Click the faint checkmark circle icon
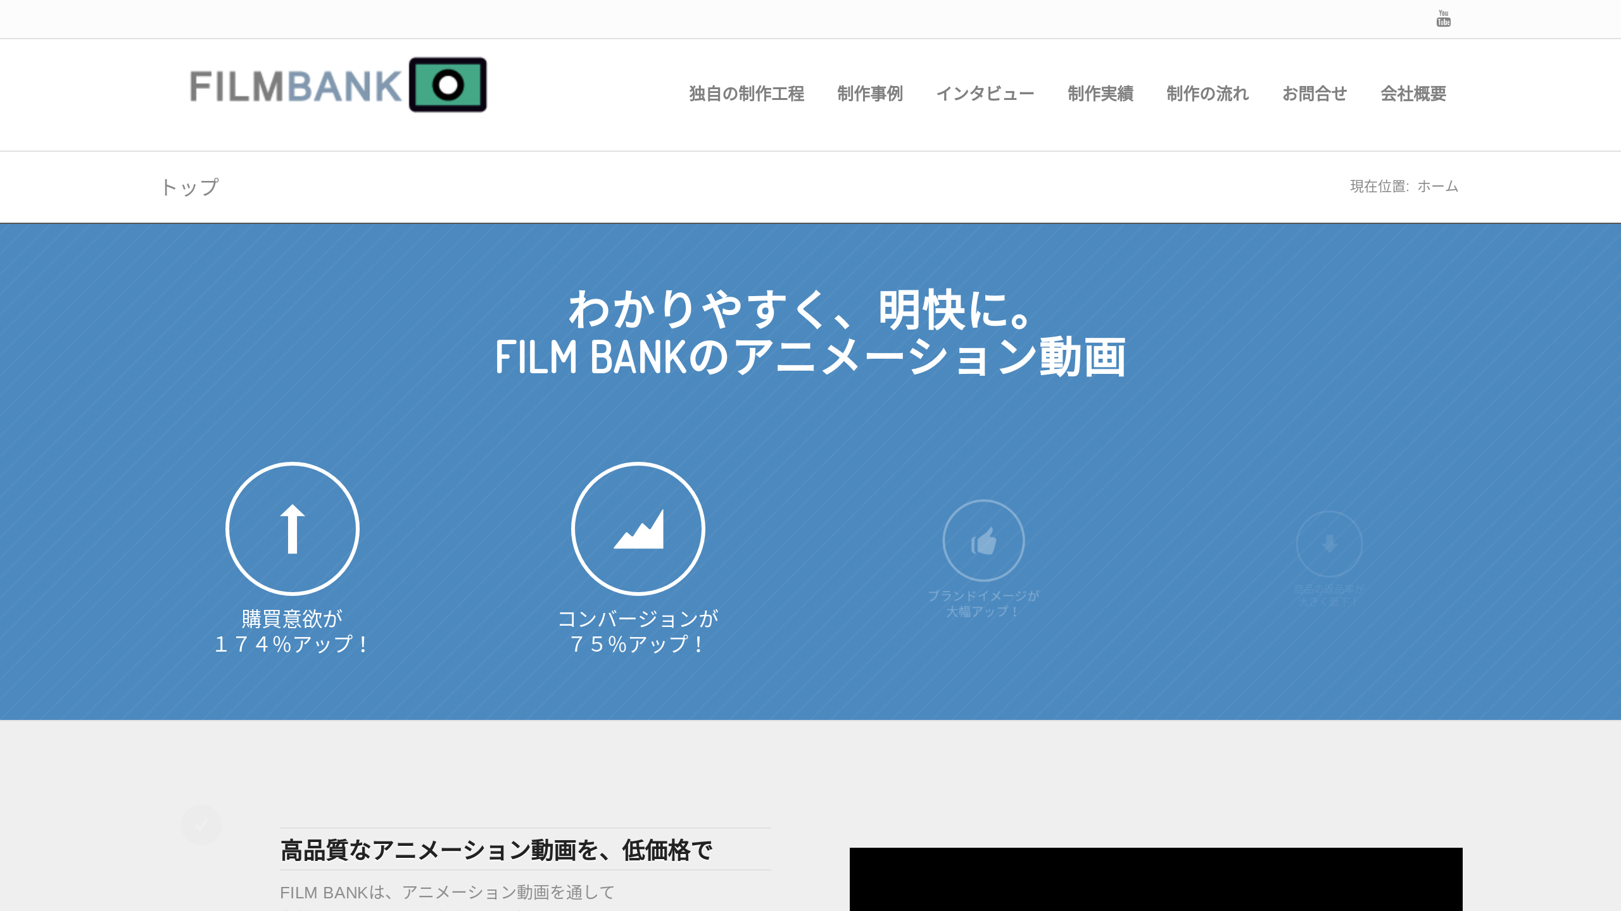The height and width of the screenshot is (911, 1621). 201,825
